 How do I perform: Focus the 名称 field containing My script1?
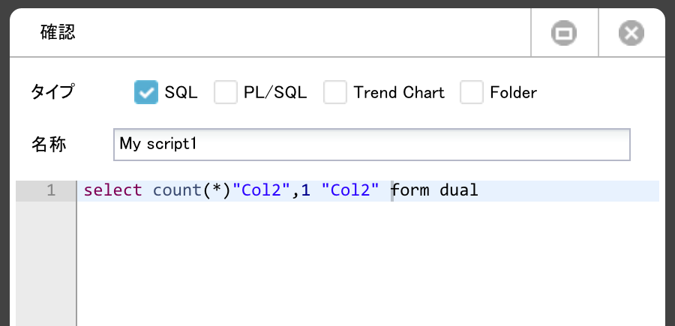click(x=372, y=145)
